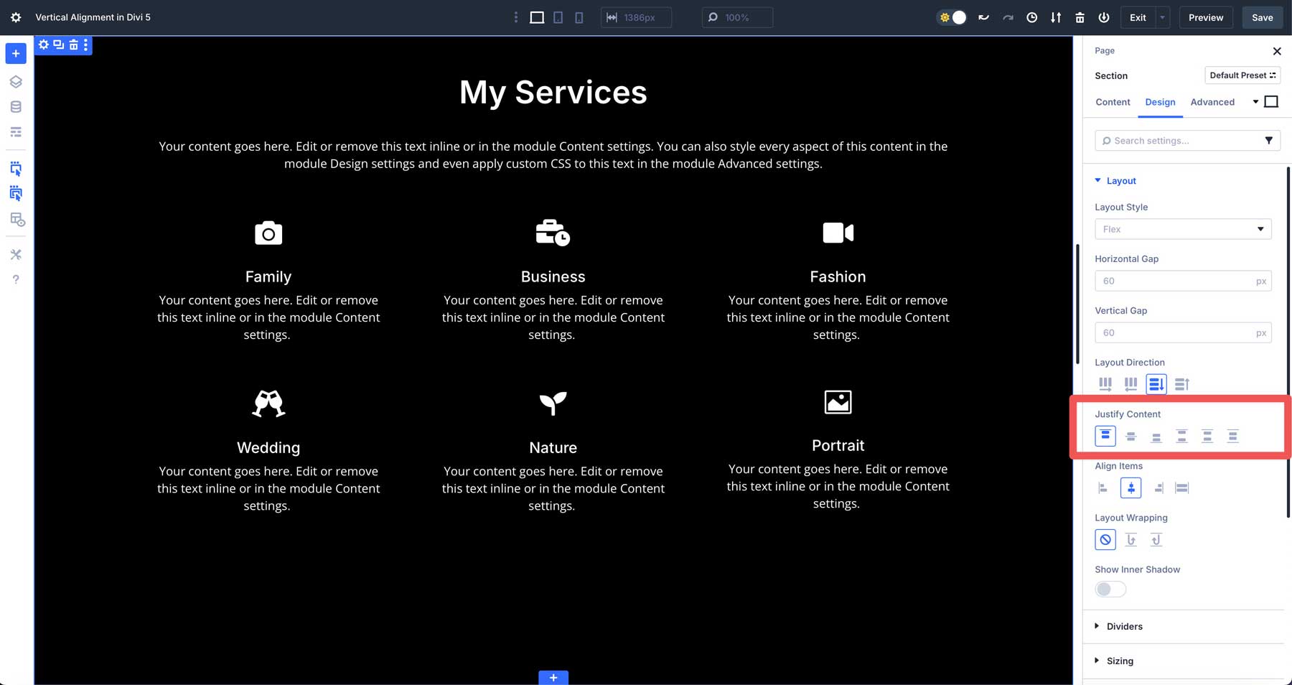
Task: Open the Layout Style dropdown showing Flex
Action: (x=1183, y=229)
